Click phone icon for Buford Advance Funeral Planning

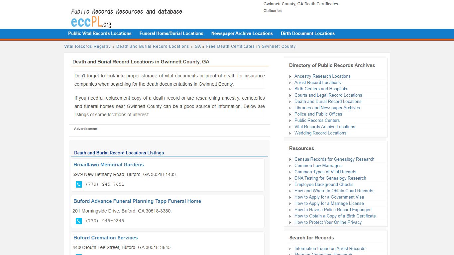click(79, 221)
